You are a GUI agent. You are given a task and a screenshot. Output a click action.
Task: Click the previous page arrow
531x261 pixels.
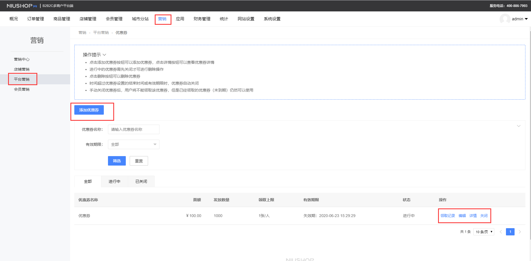point(501,232)
